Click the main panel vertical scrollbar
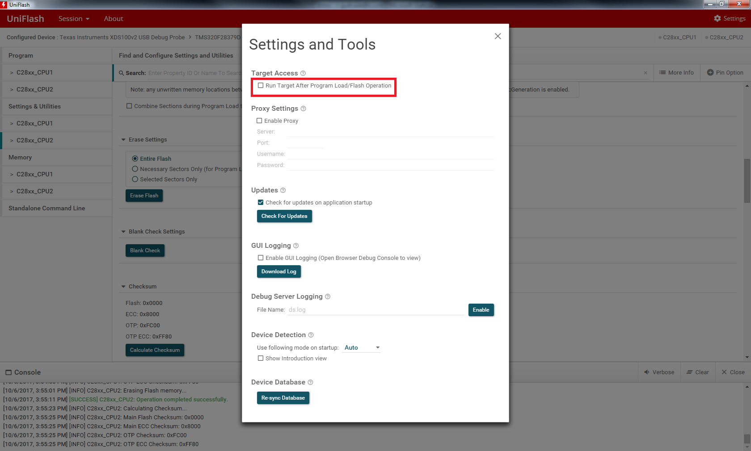This screenshot has height=451, width=751. point(747,181)
